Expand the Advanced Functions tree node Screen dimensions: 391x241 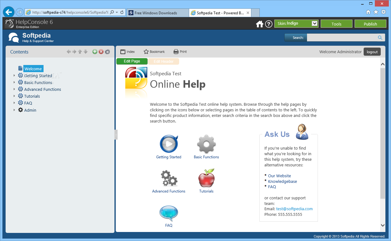tap(14, 89)
